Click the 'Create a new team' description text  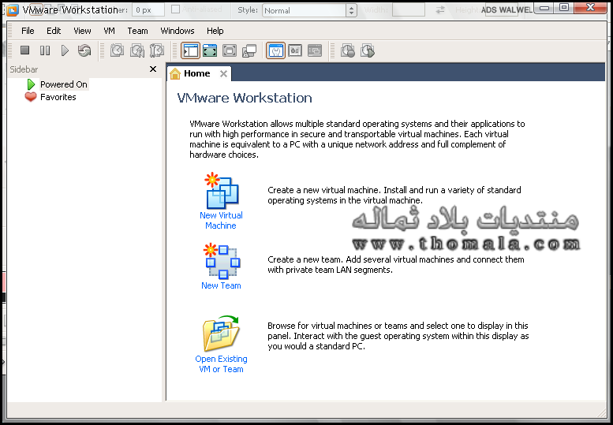[x=395, y=264]
